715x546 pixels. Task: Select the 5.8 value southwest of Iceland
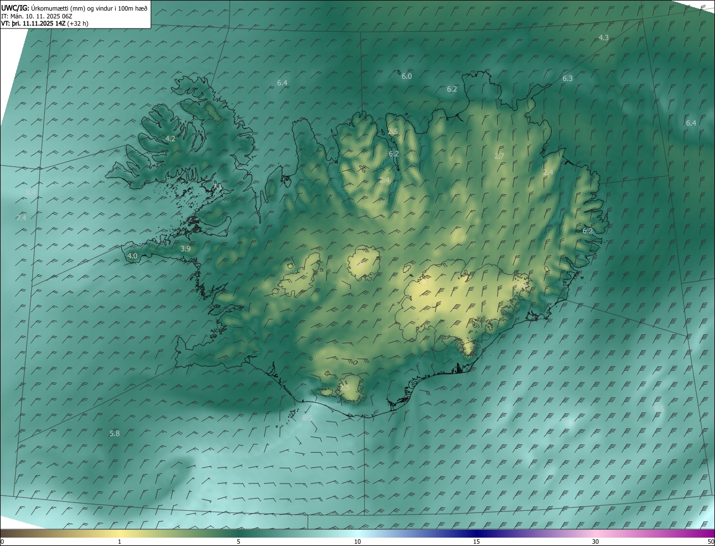115,433
